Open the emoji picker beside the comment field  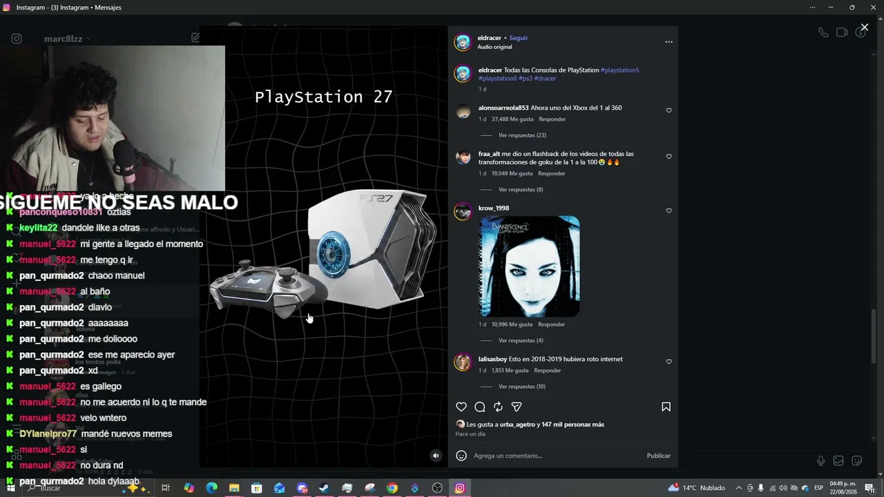tap(461, 456)
